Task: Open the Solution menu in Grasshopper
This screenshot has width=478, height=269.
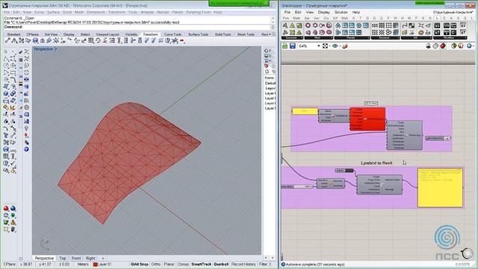Action: pos(341,12)
